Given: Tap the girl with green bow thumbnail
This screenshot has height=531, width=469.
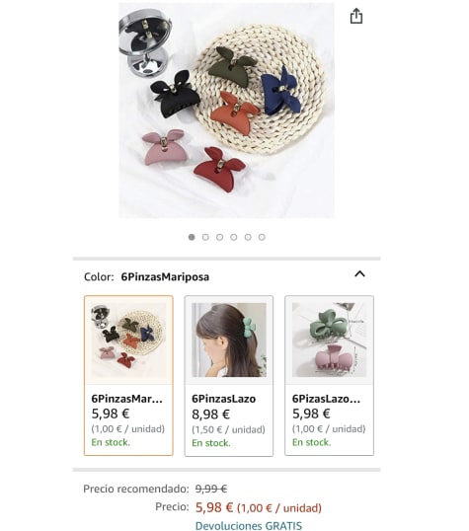Looking at the screenshot, I should 229,340.
